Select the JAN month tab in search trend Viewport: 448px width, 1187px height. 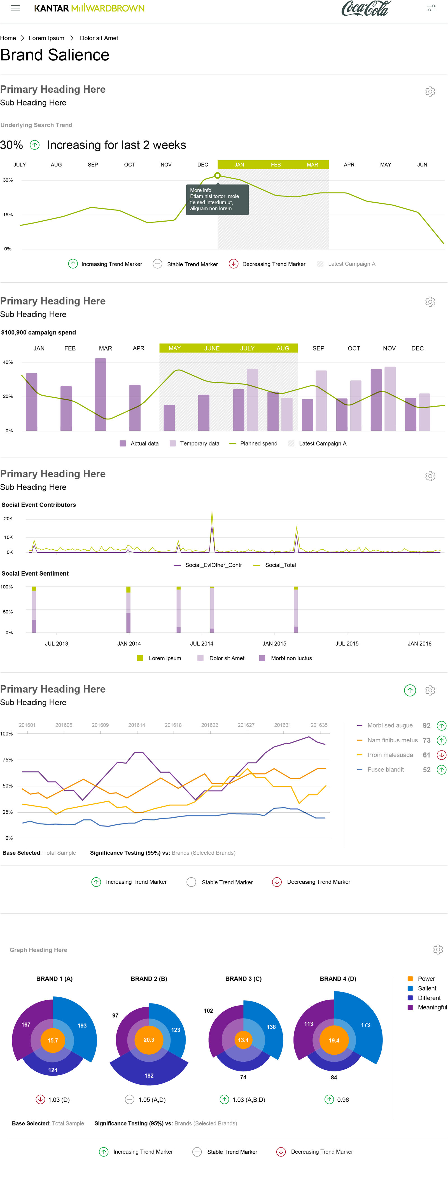(x=239, y=165)
